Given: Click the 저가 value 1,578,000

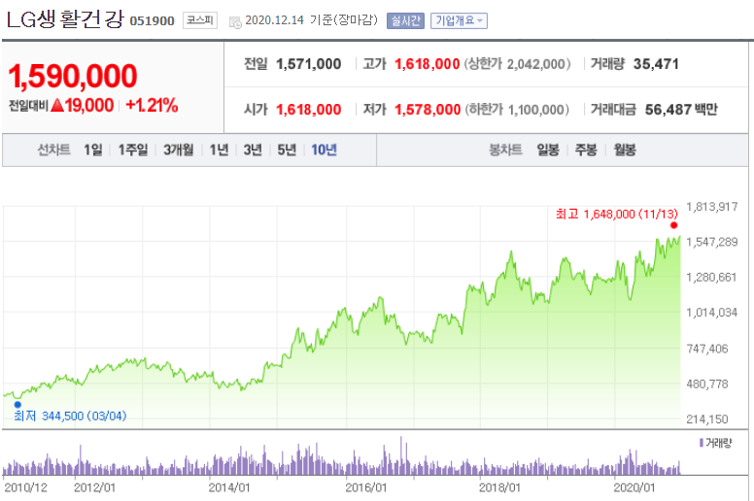Looking at the screenshot, I should tap(428, 110).
